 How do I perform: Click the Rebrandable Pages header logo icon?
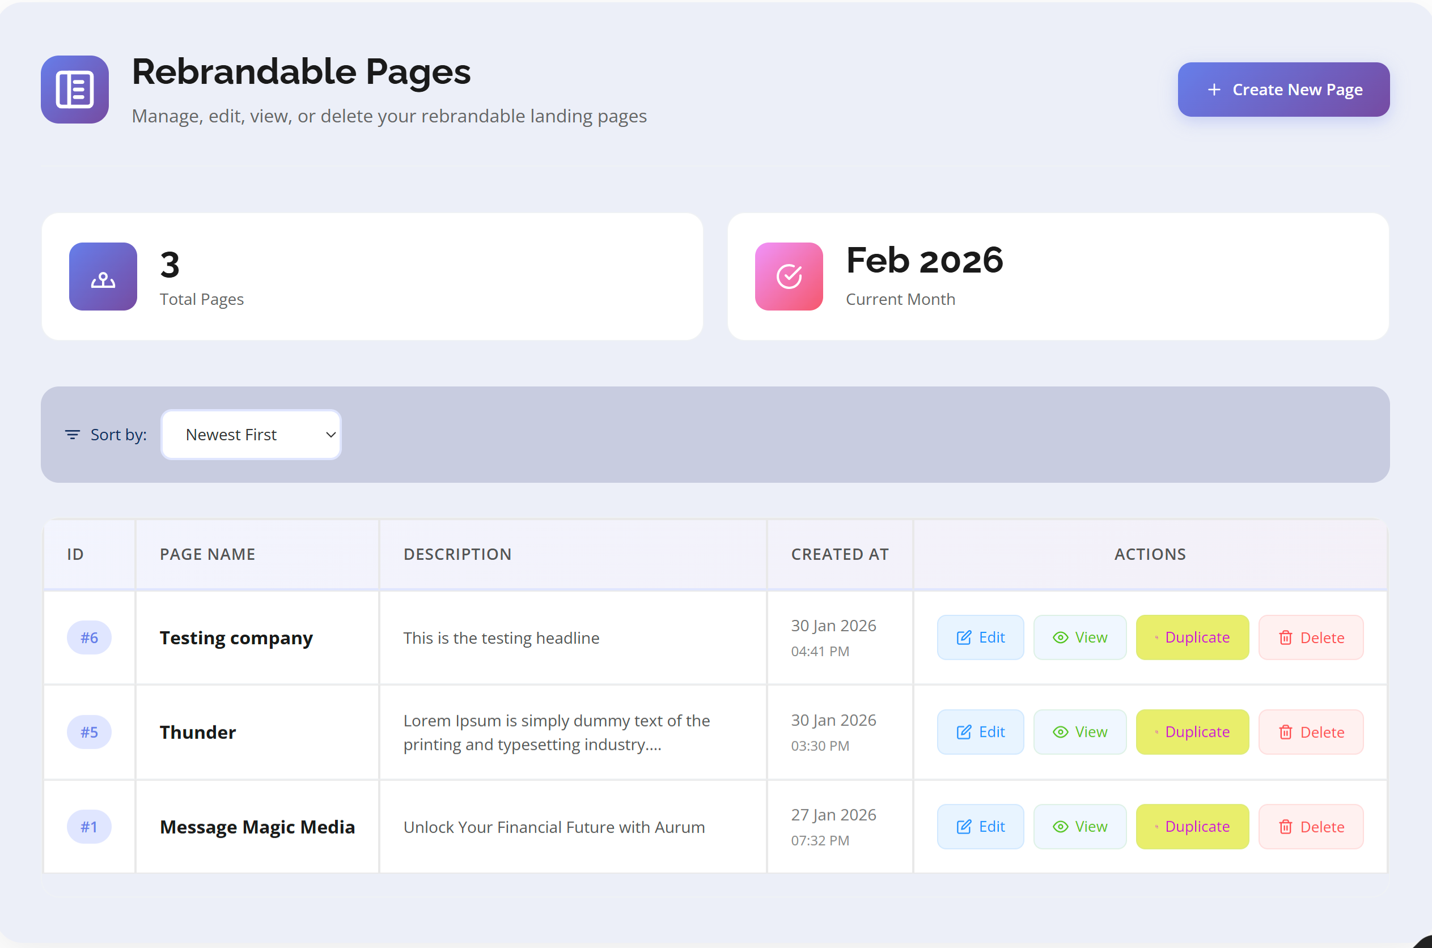74,90
